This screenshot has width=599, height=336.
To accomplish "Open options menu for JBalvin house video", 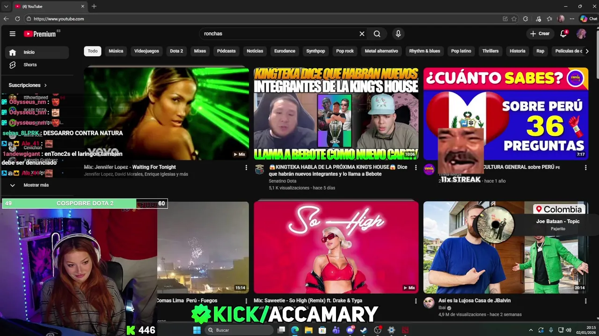I will tap(585, 301).
